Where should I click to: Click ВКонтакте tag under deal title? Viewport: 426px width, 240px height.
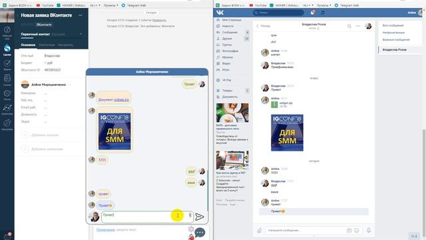[44, 25]
